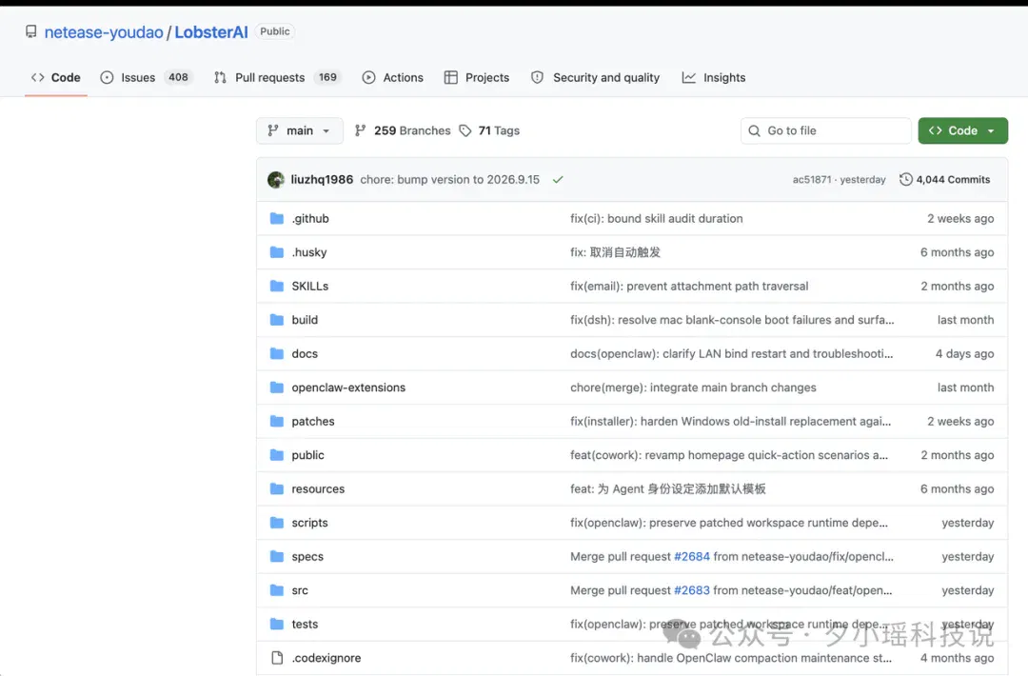View the 4,044 Commits history
The image size is (1028, 676).
(945, 180)
